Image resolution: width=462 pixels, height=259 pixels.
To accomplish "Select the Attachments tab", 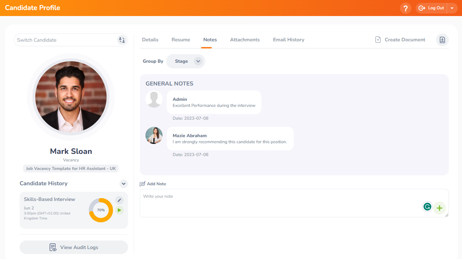I will click(x=245, y=40).
